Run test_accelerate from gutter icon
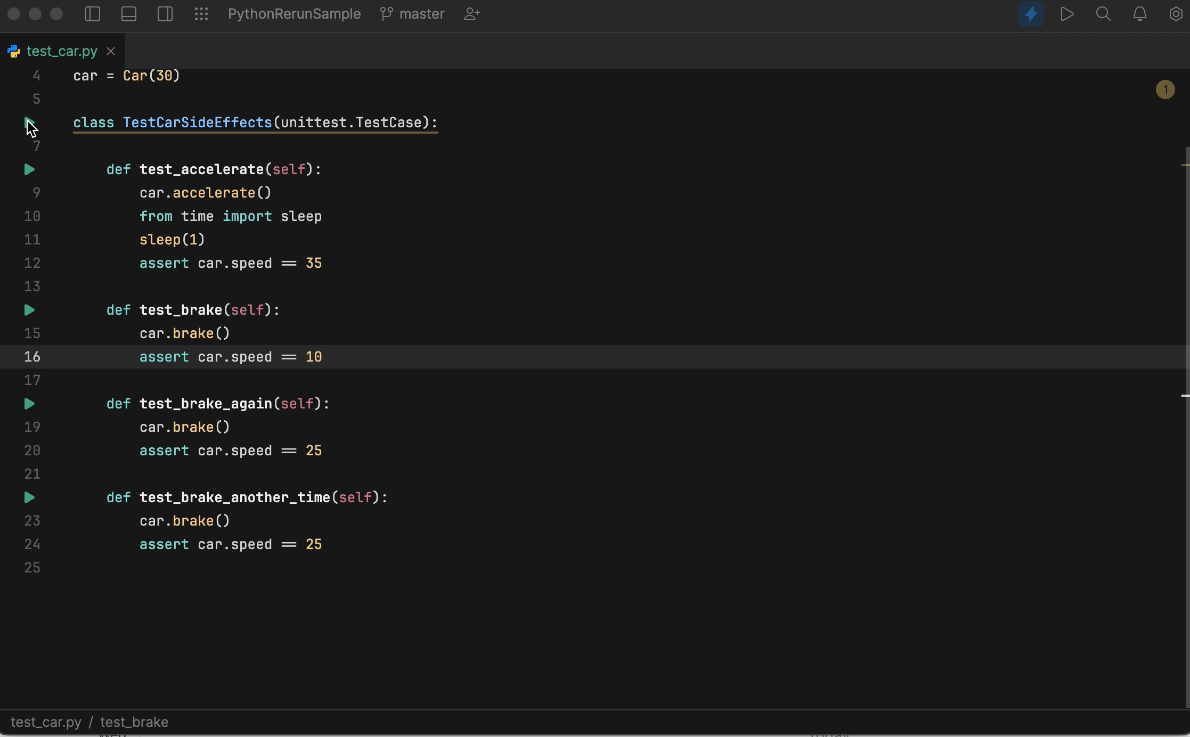1190x737 pixels. pos(29,169)
